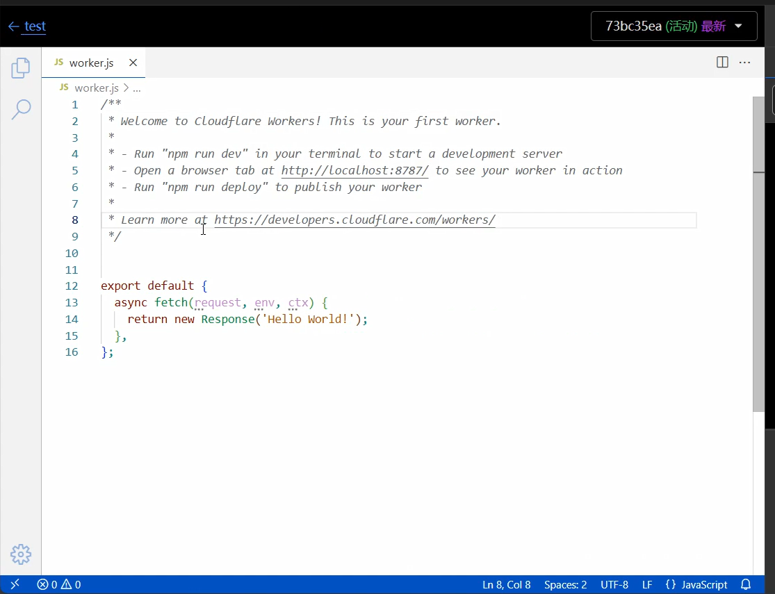
Task: Show errors and warnings count in status bar
Action: pyautogui.click(x=59, y=584)
